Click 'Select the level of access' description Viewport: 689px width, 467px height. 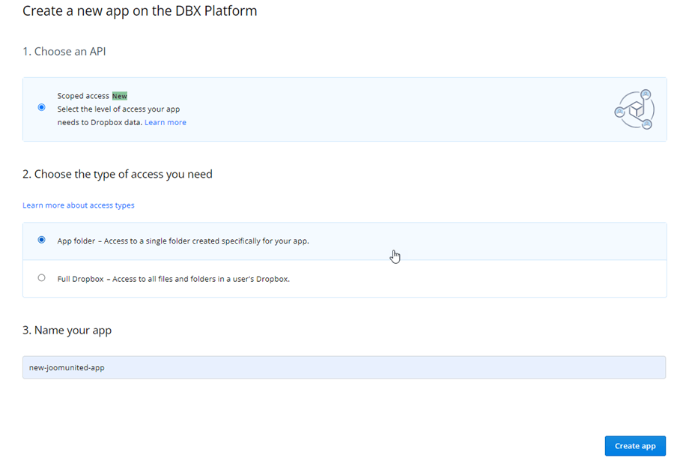(x=118, y=109)
